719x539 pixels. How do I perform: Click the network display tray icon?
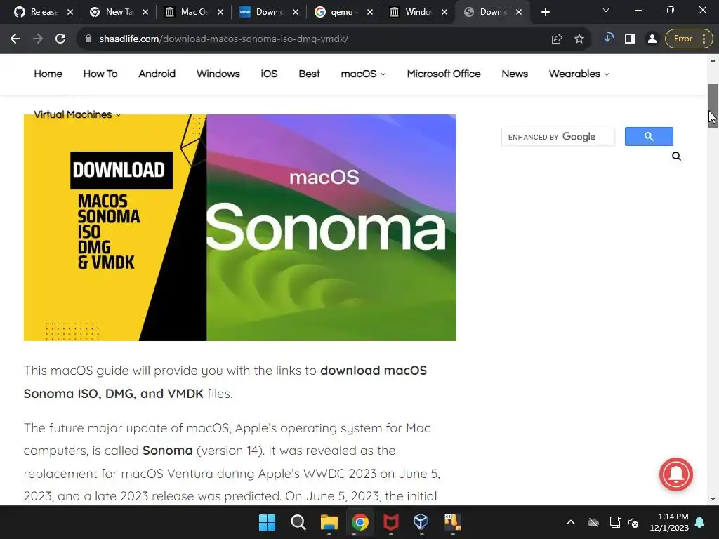click(615, 522)
